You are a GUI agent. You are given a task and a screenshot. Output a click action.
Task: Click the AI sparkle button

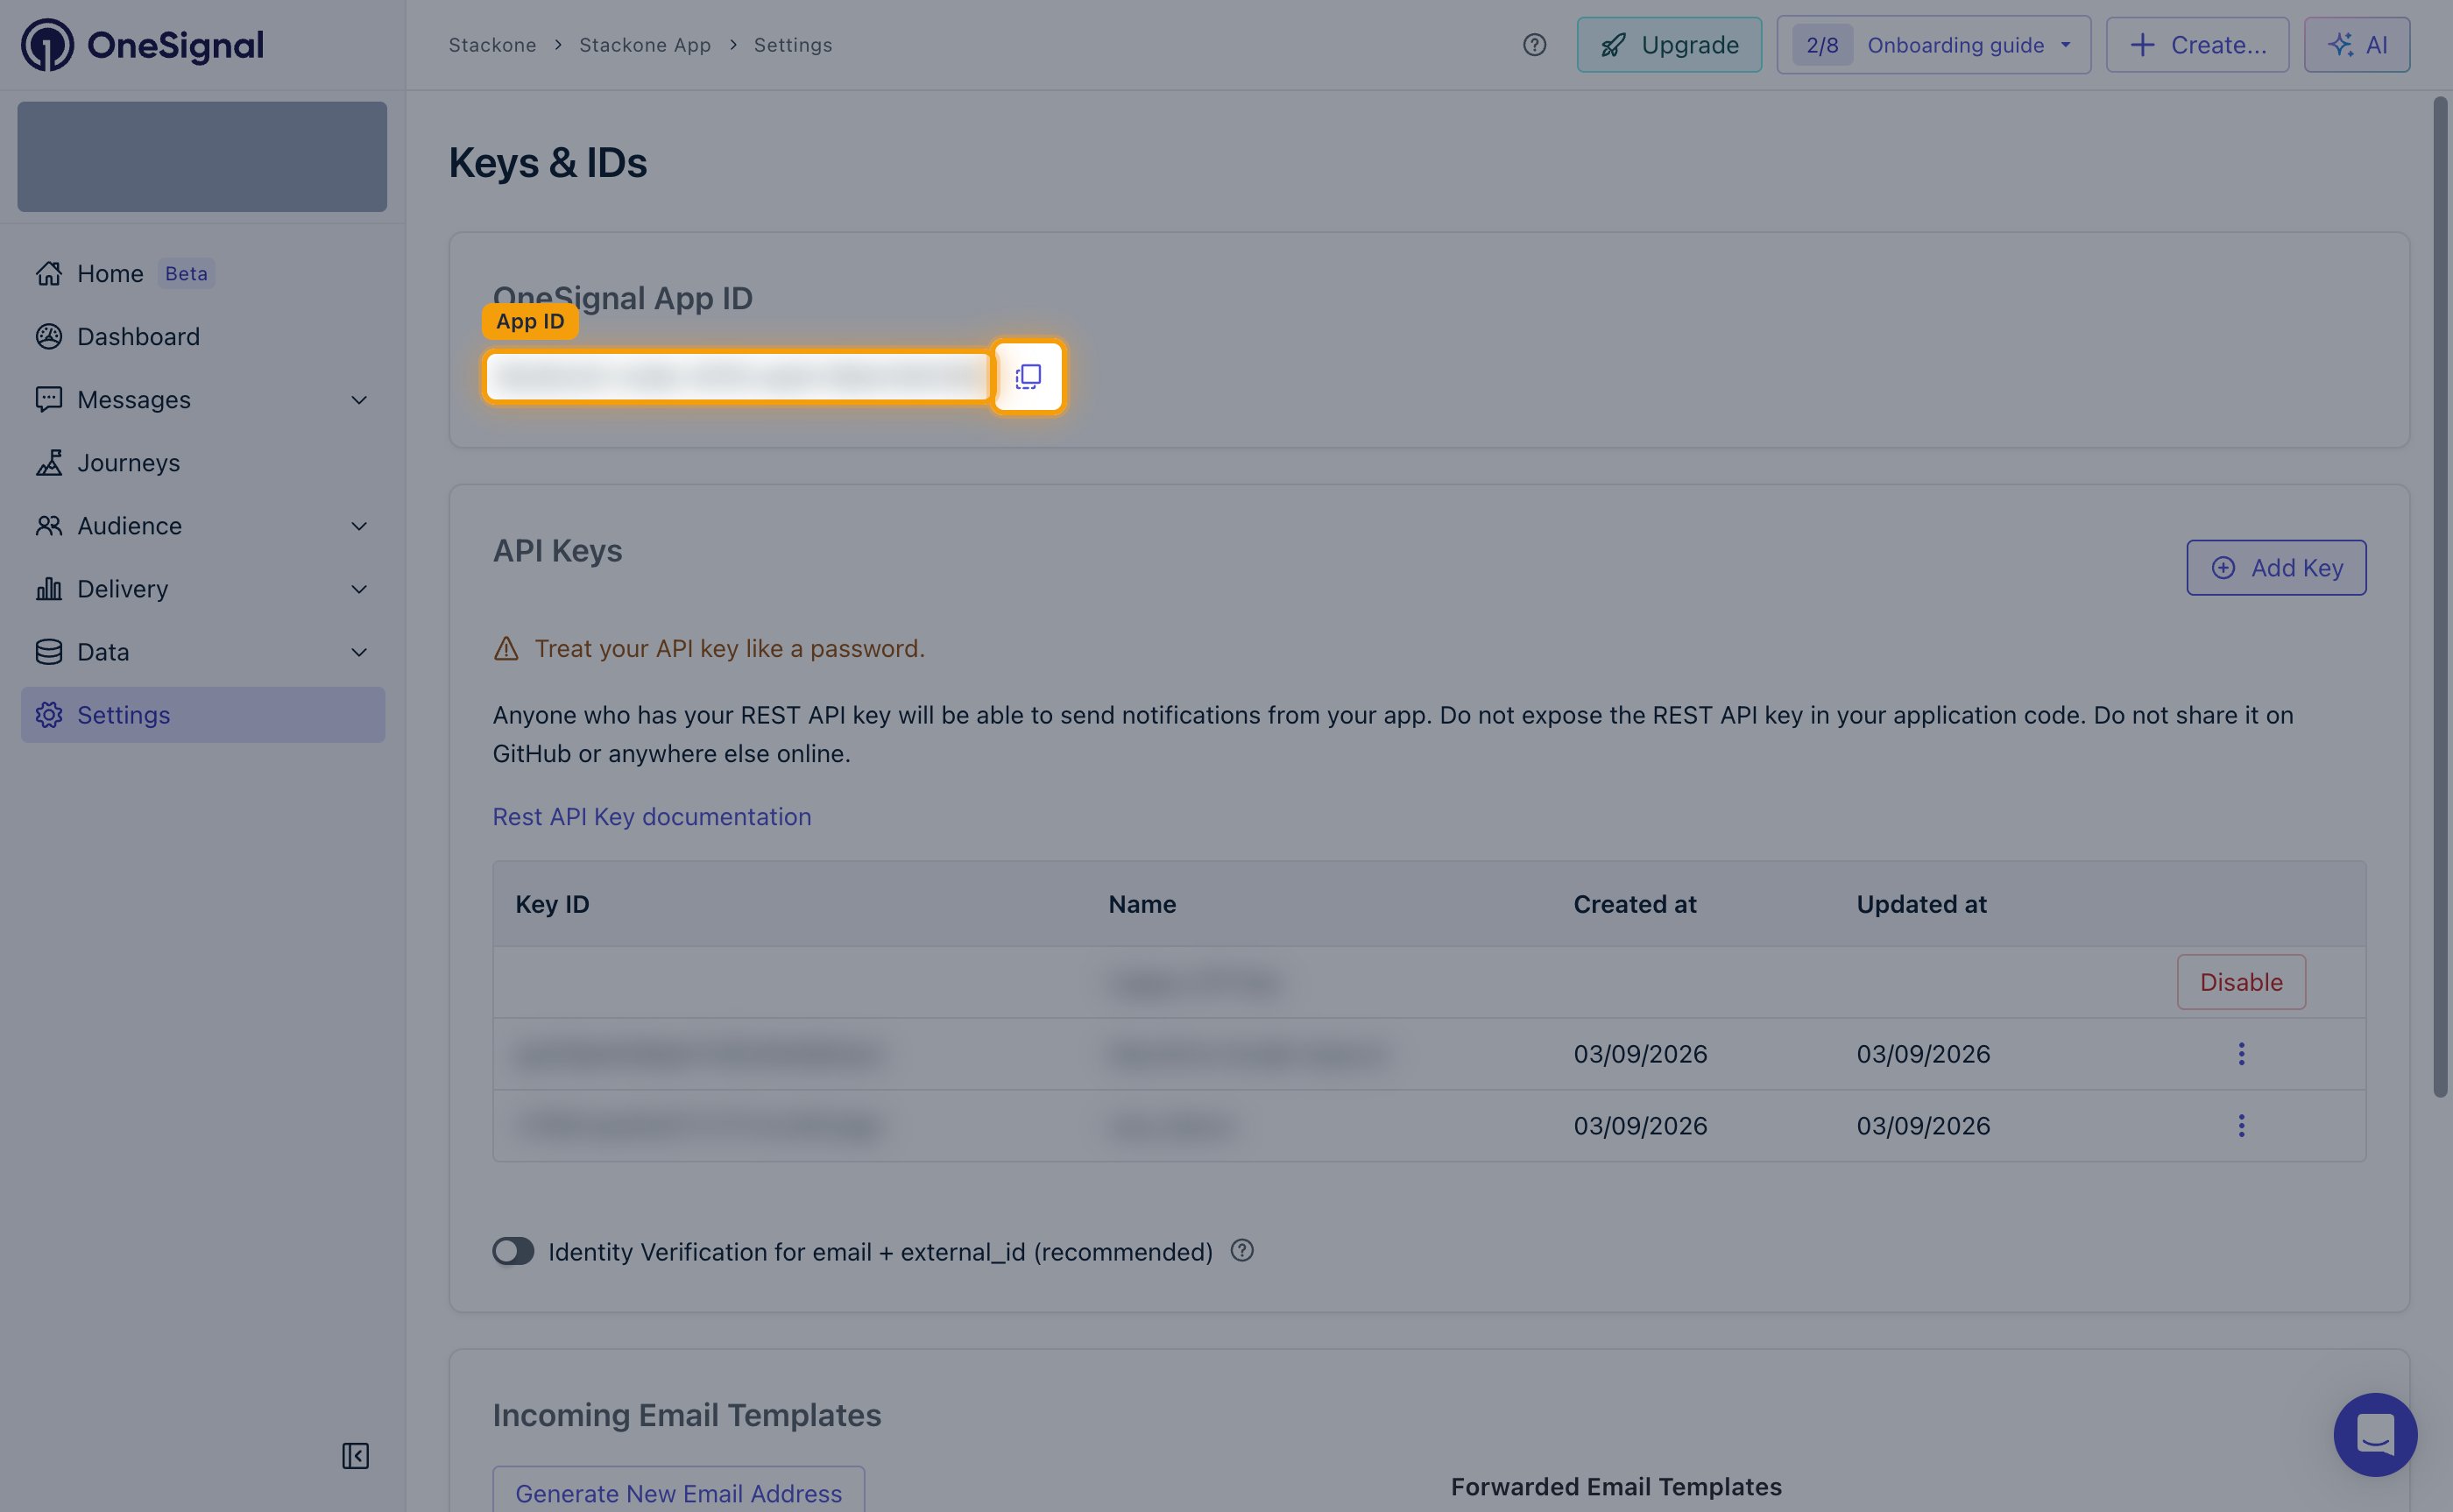coord(2357,45)
